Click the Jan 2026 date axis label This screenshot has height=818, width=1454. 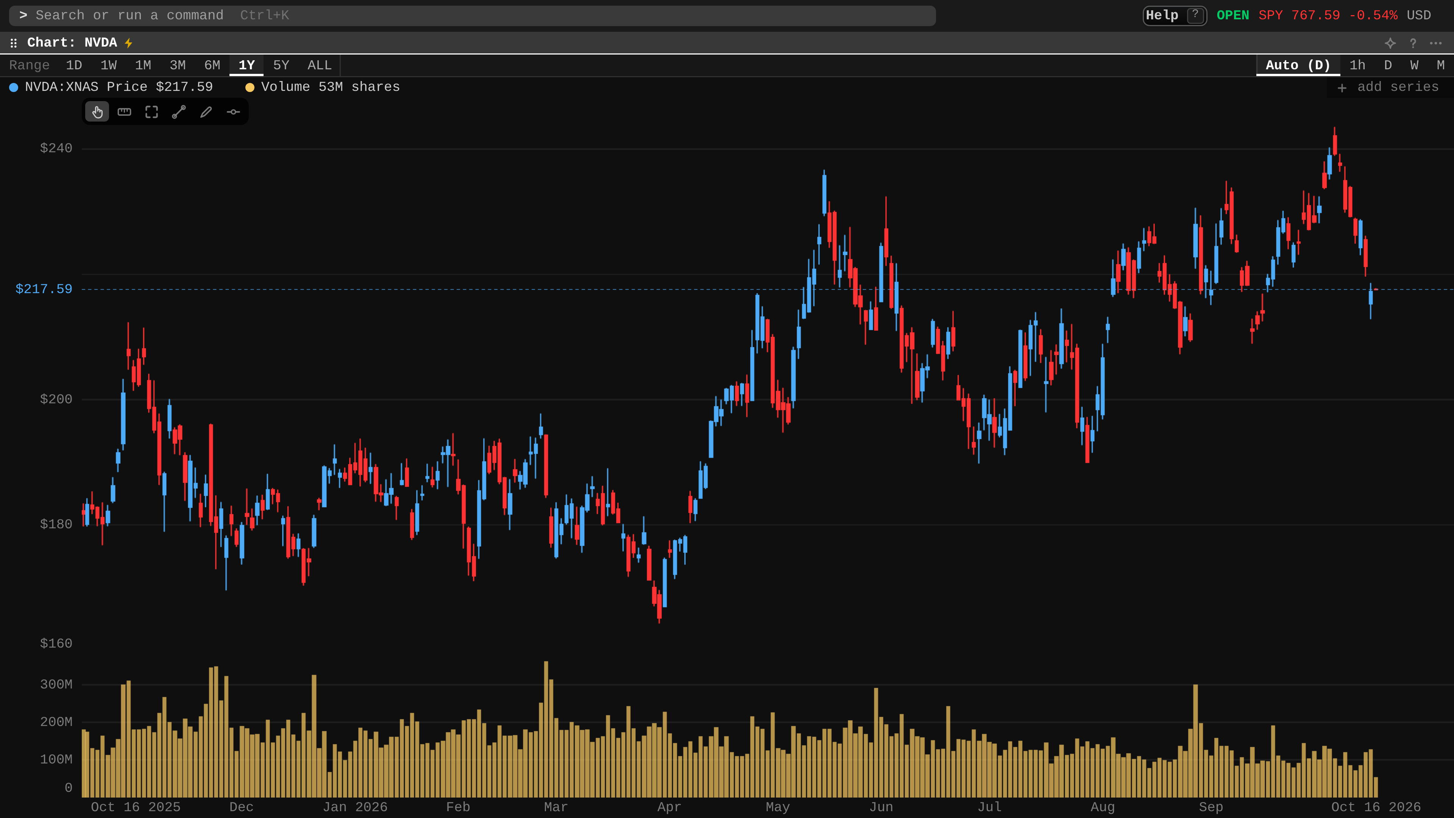pyautogui.click(x=355, y=807)
